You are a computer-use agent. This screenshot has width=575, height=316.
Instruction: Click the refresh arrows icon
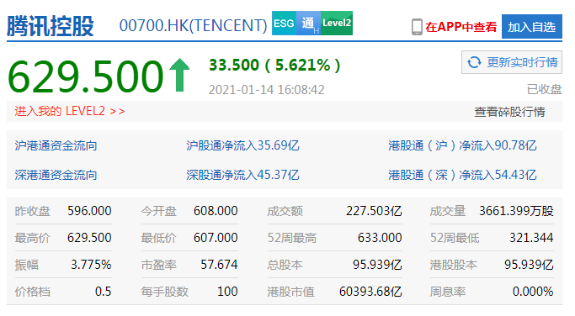pyautogui.click(x=474, y=62)
